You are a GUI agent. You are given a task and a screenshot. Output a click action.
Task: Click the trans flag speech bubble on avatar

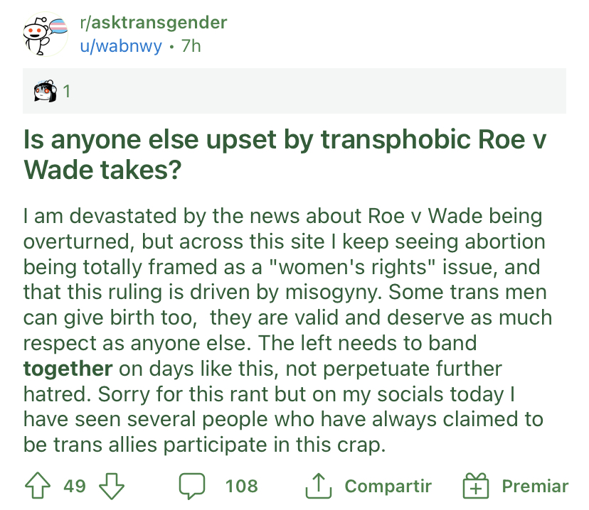click(57, 27)
